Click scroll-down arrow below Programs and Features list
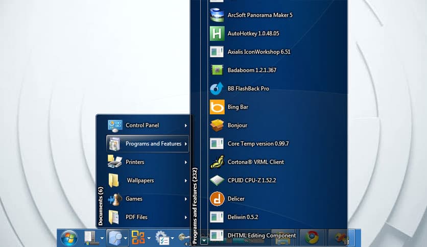 (x=204, y=240)
